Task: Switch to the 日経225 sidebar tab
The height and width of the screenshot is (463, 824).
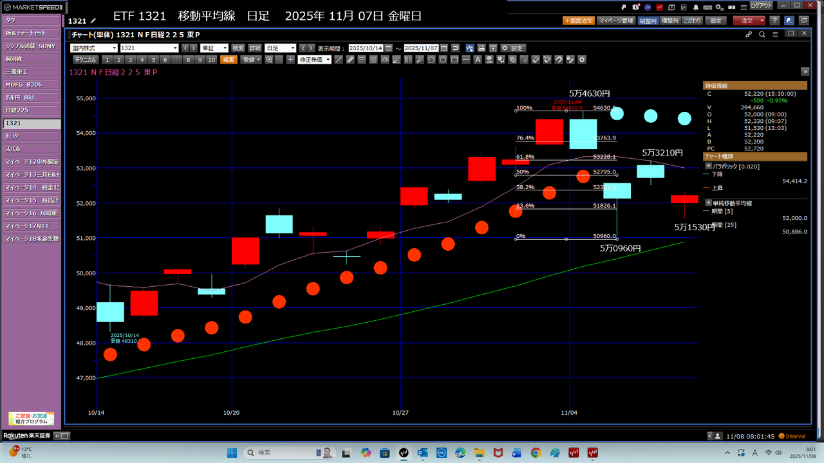Action: pos(31,110)
